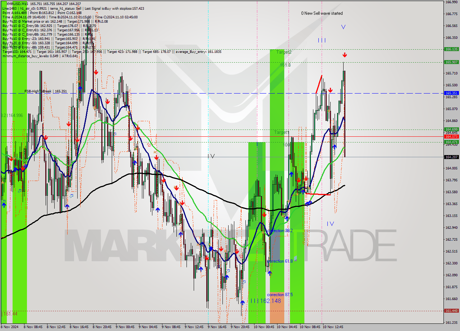Click the '9 Nov 00:45' time axis label

coord(125,327)
